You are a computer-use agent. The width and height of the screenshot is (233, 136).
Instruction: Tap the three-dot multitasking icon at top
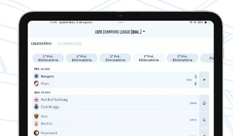[x=121, y=22]
